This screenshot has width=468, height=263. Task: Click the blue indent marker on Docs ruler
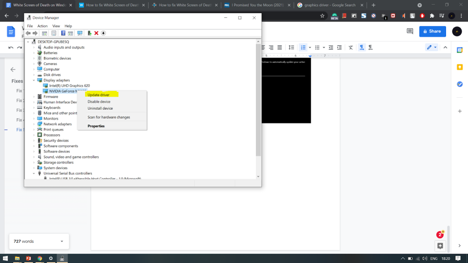point(310,56)
